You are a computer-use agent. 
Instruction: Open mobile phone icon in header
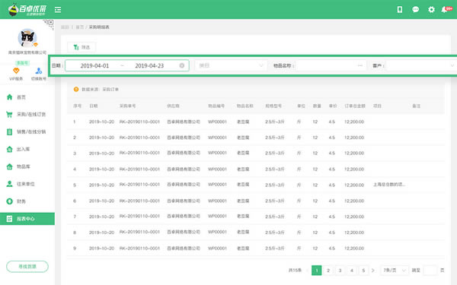coord(400,10)
